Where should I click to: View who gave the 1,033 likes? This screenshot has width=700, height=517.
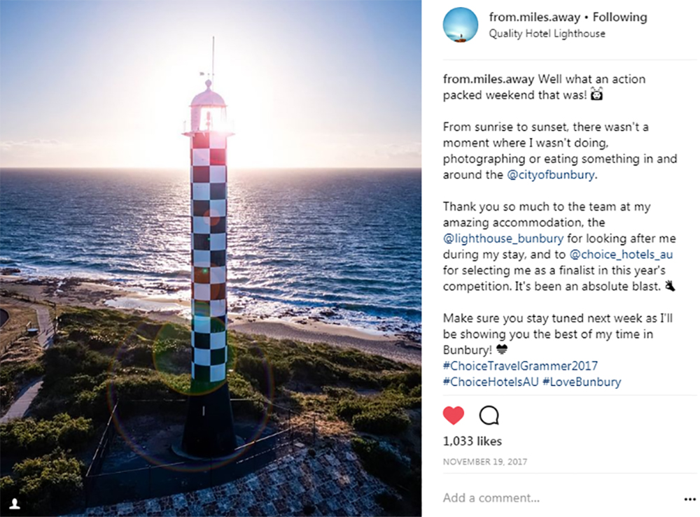coord(472,441)
